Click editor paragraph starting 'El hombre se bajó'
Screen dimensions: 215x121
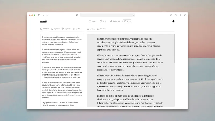pyautogui.click(x=62, y=72)
